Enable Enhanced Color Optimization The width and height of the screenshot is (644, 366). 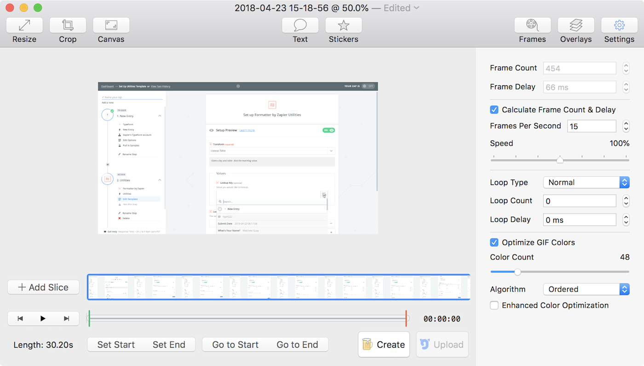[494, 305]
